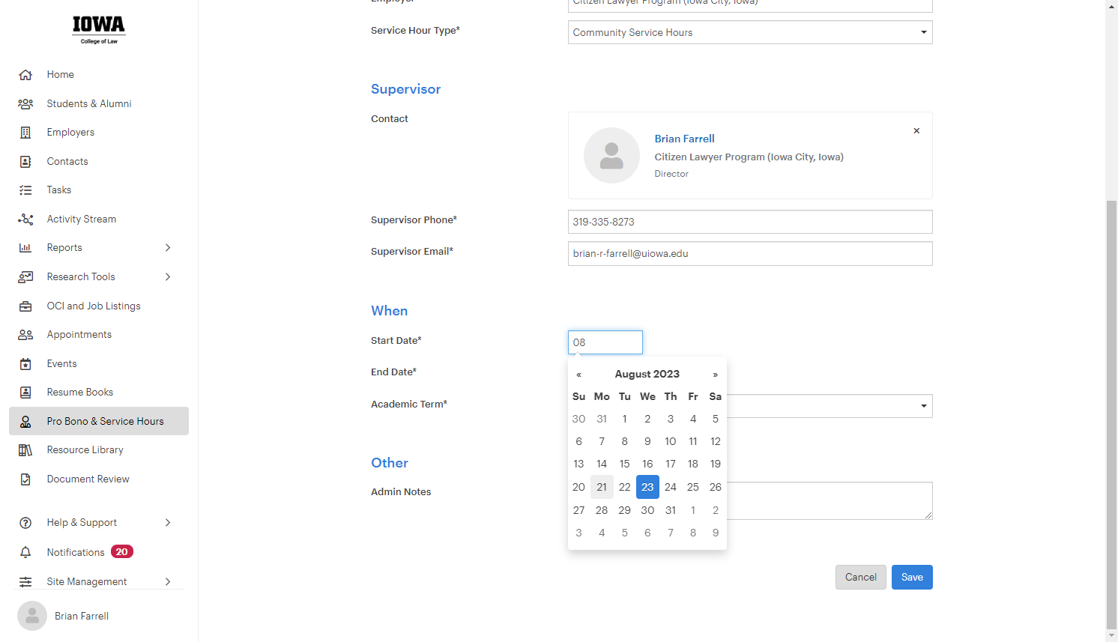This screenshot has height=642, width=1118.
Task: Open the Tasks menu item
Action: tap(99, 190)
